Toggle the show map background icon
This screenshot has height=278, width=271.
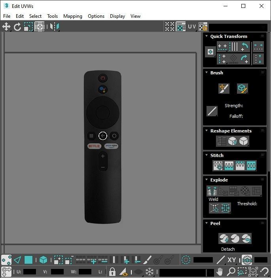click(181, 26)
